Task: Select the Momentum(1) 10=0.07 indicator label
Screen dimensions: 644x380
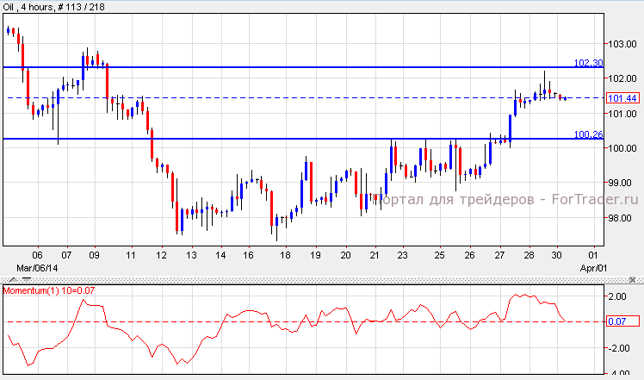Action: point(49,291)
